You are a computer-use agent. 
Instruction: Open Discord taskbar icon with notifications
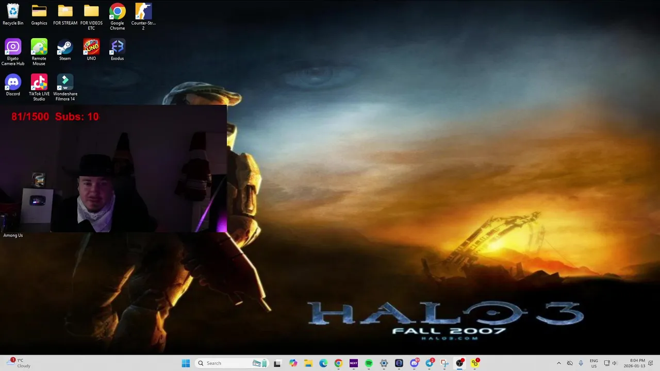pyautogui.click(x=414, y=363)
